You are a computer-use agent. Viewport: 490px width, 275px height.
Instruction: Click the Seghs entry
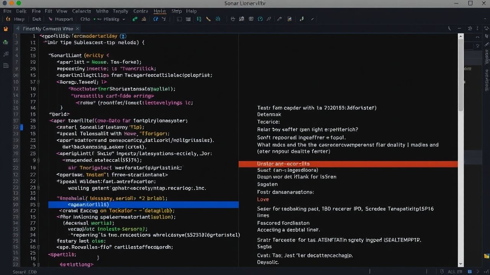click(264, 247)
